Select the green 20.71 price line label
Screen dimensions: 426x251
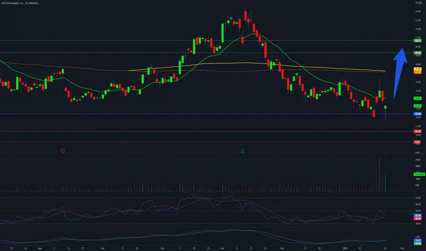tap(418, 41)
